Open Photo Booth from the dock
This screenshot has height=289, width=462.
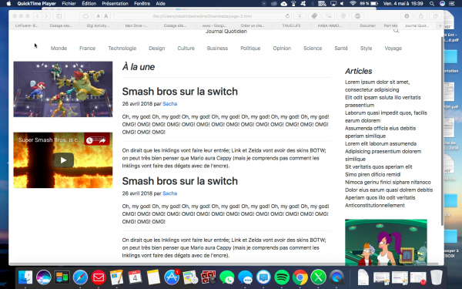point(209,277)
